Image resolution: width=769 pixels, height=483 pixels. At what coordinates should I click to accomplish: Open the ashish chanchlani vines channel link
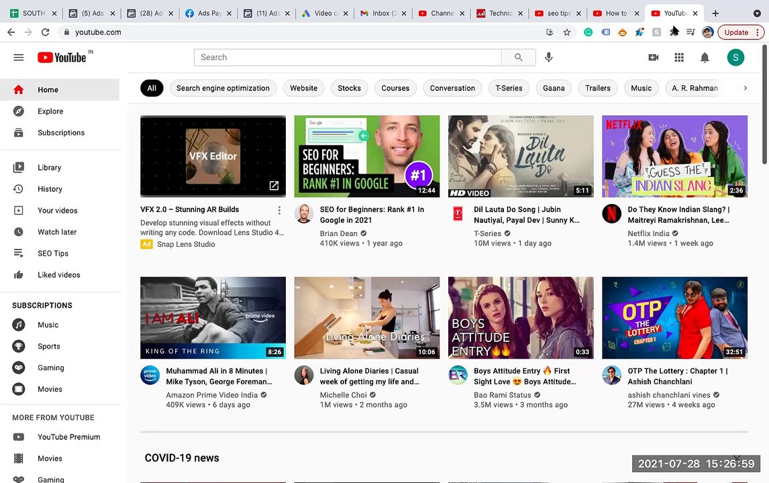coord(669,395)
